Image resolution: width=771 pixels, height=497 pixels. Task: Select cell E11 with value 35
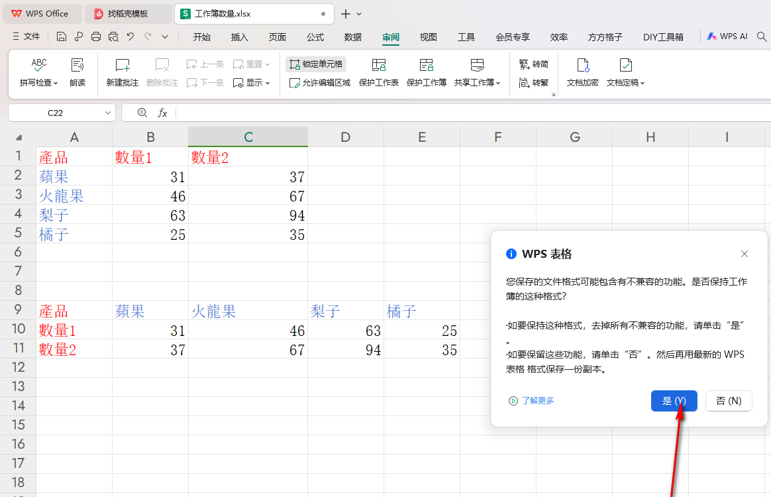click(422, 349)
